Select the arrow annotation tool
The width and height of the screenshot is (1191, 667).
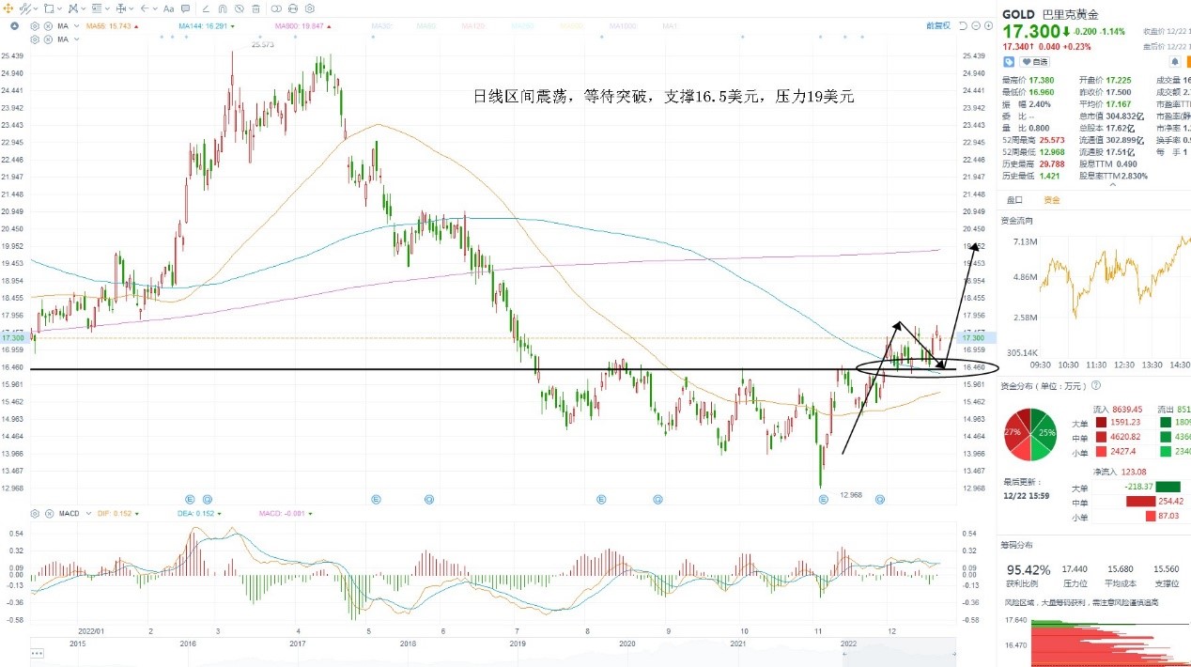tap(144, 8)
